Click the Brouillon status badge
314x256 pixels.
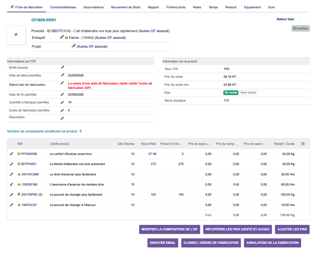point(300,28)
